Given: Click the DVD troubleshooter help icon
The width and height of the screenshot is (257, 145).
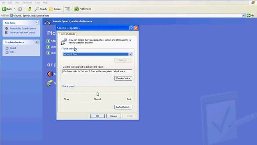Looking at the screenshot, I should coord(7,52).
